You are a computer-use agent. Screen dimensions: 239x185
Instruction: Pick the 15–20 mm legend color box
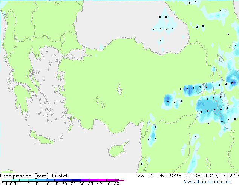tap(58, 180)
